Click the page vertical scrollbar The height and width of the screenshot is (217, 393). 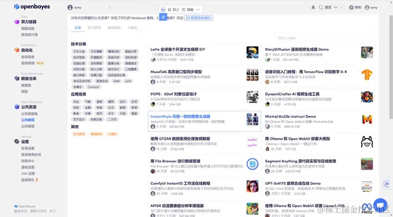point(391,68)
